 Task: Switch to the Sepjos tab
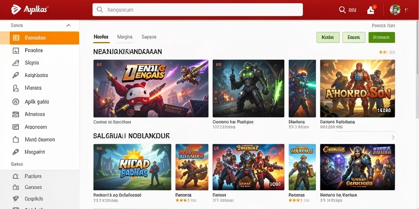click(x=149, y=37)
